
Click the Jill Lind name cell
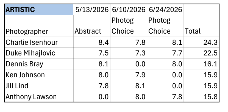(39, 86)
